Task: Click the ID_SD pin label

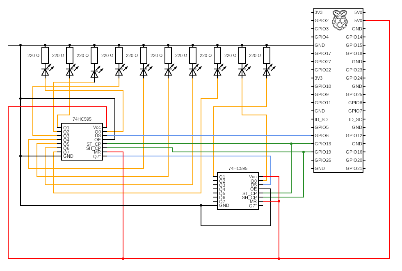Action: pos(321,119)
